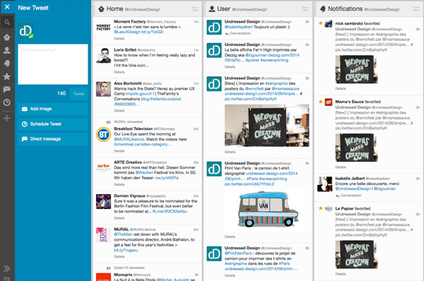Focus the What's happening tweet text box
Image resolution: width=424 pixels, height=281 pixels.
point(53,64)
